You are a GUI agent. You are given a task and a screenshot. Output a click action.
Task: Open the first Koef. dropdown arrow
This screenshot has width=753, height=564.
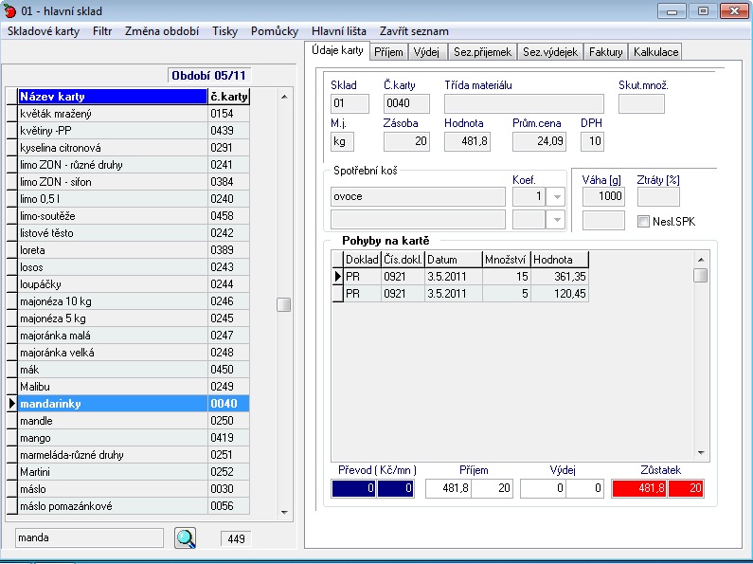(x=556, y=196)
